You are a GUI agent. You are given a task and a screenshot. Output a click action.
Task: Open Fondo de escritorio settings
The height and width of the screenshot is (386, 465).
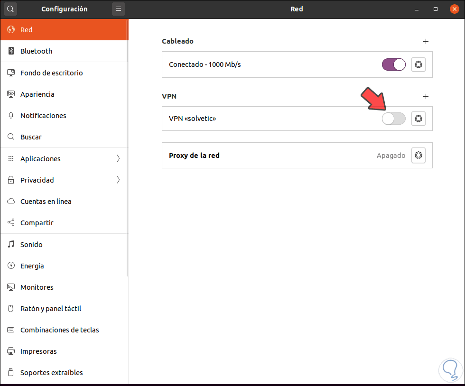(51, 73)
